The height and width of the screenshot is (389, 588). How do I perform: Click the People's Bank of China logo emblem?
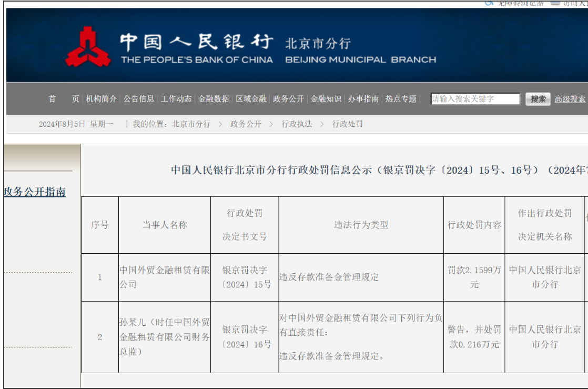[88, 47]
